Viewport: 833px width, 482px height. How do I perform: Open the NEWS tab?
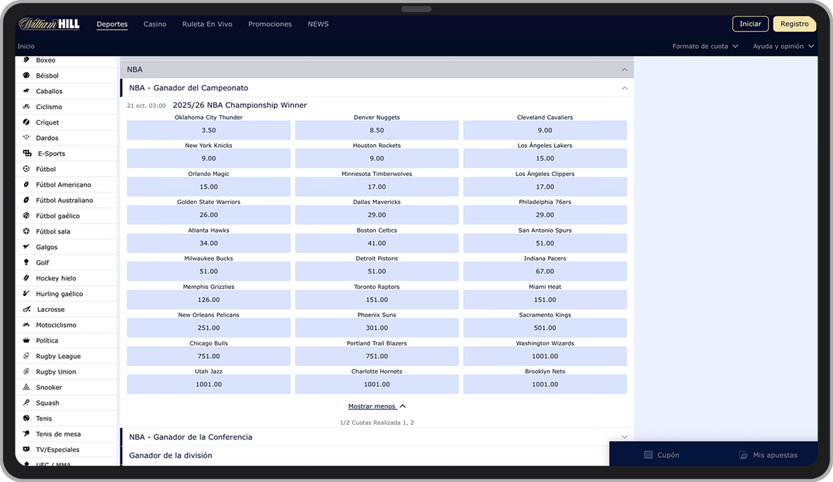coord(318,24)
